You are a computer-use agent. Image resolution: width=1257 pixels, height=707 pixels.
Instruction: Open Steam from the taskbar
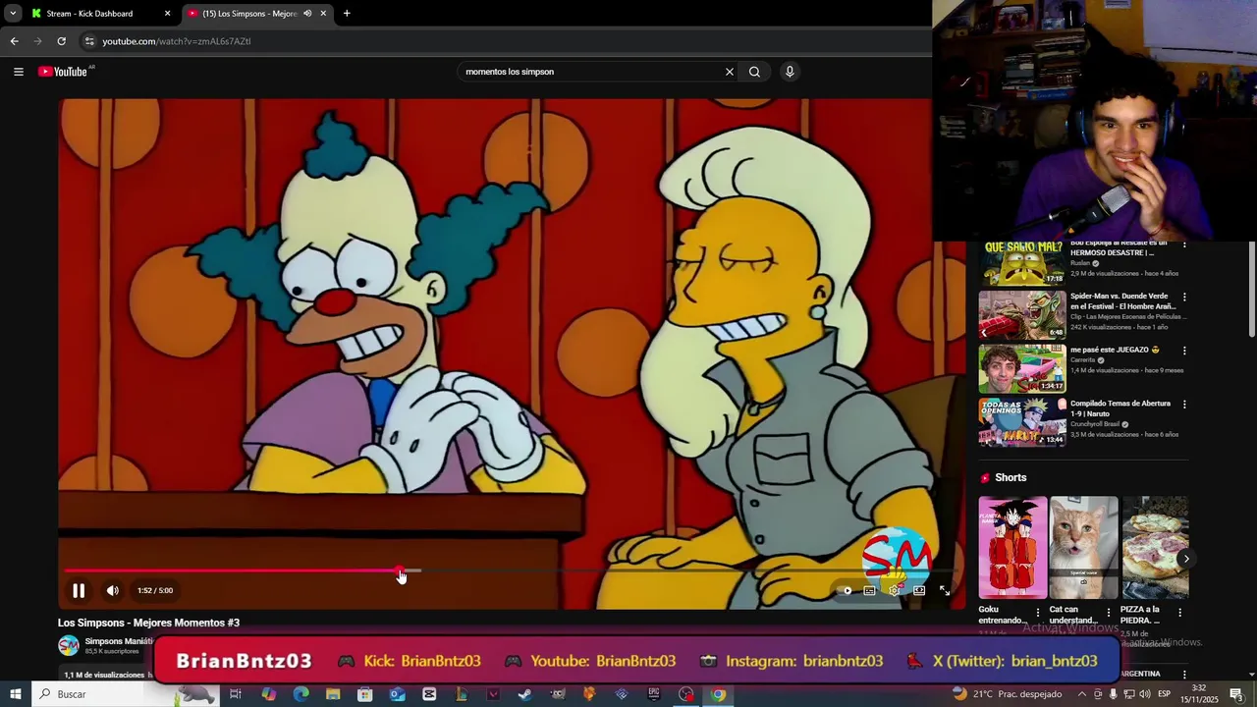(525, 694)
